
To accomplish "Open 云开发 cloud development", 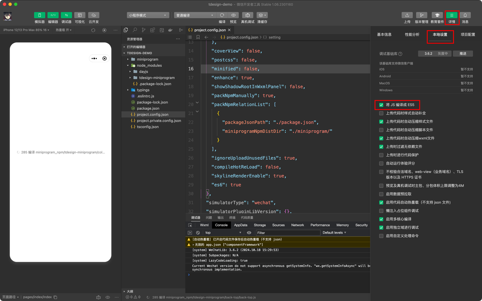I will (94, 15).
